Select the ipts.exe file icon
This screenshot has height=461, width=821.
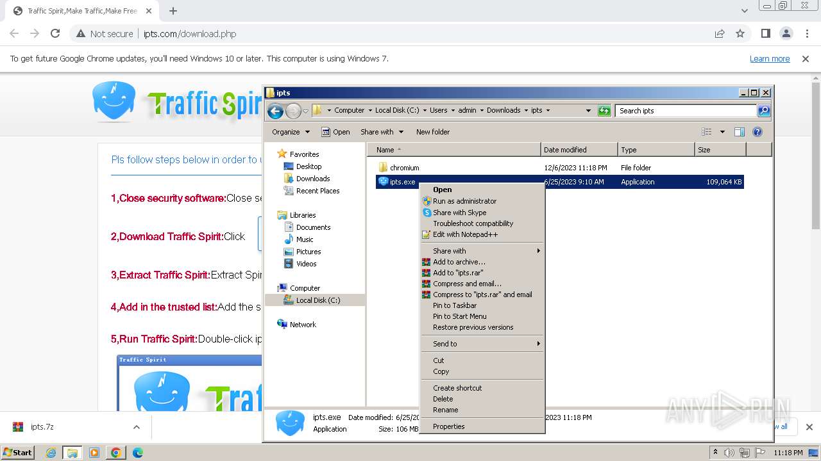tap(383, 182)
